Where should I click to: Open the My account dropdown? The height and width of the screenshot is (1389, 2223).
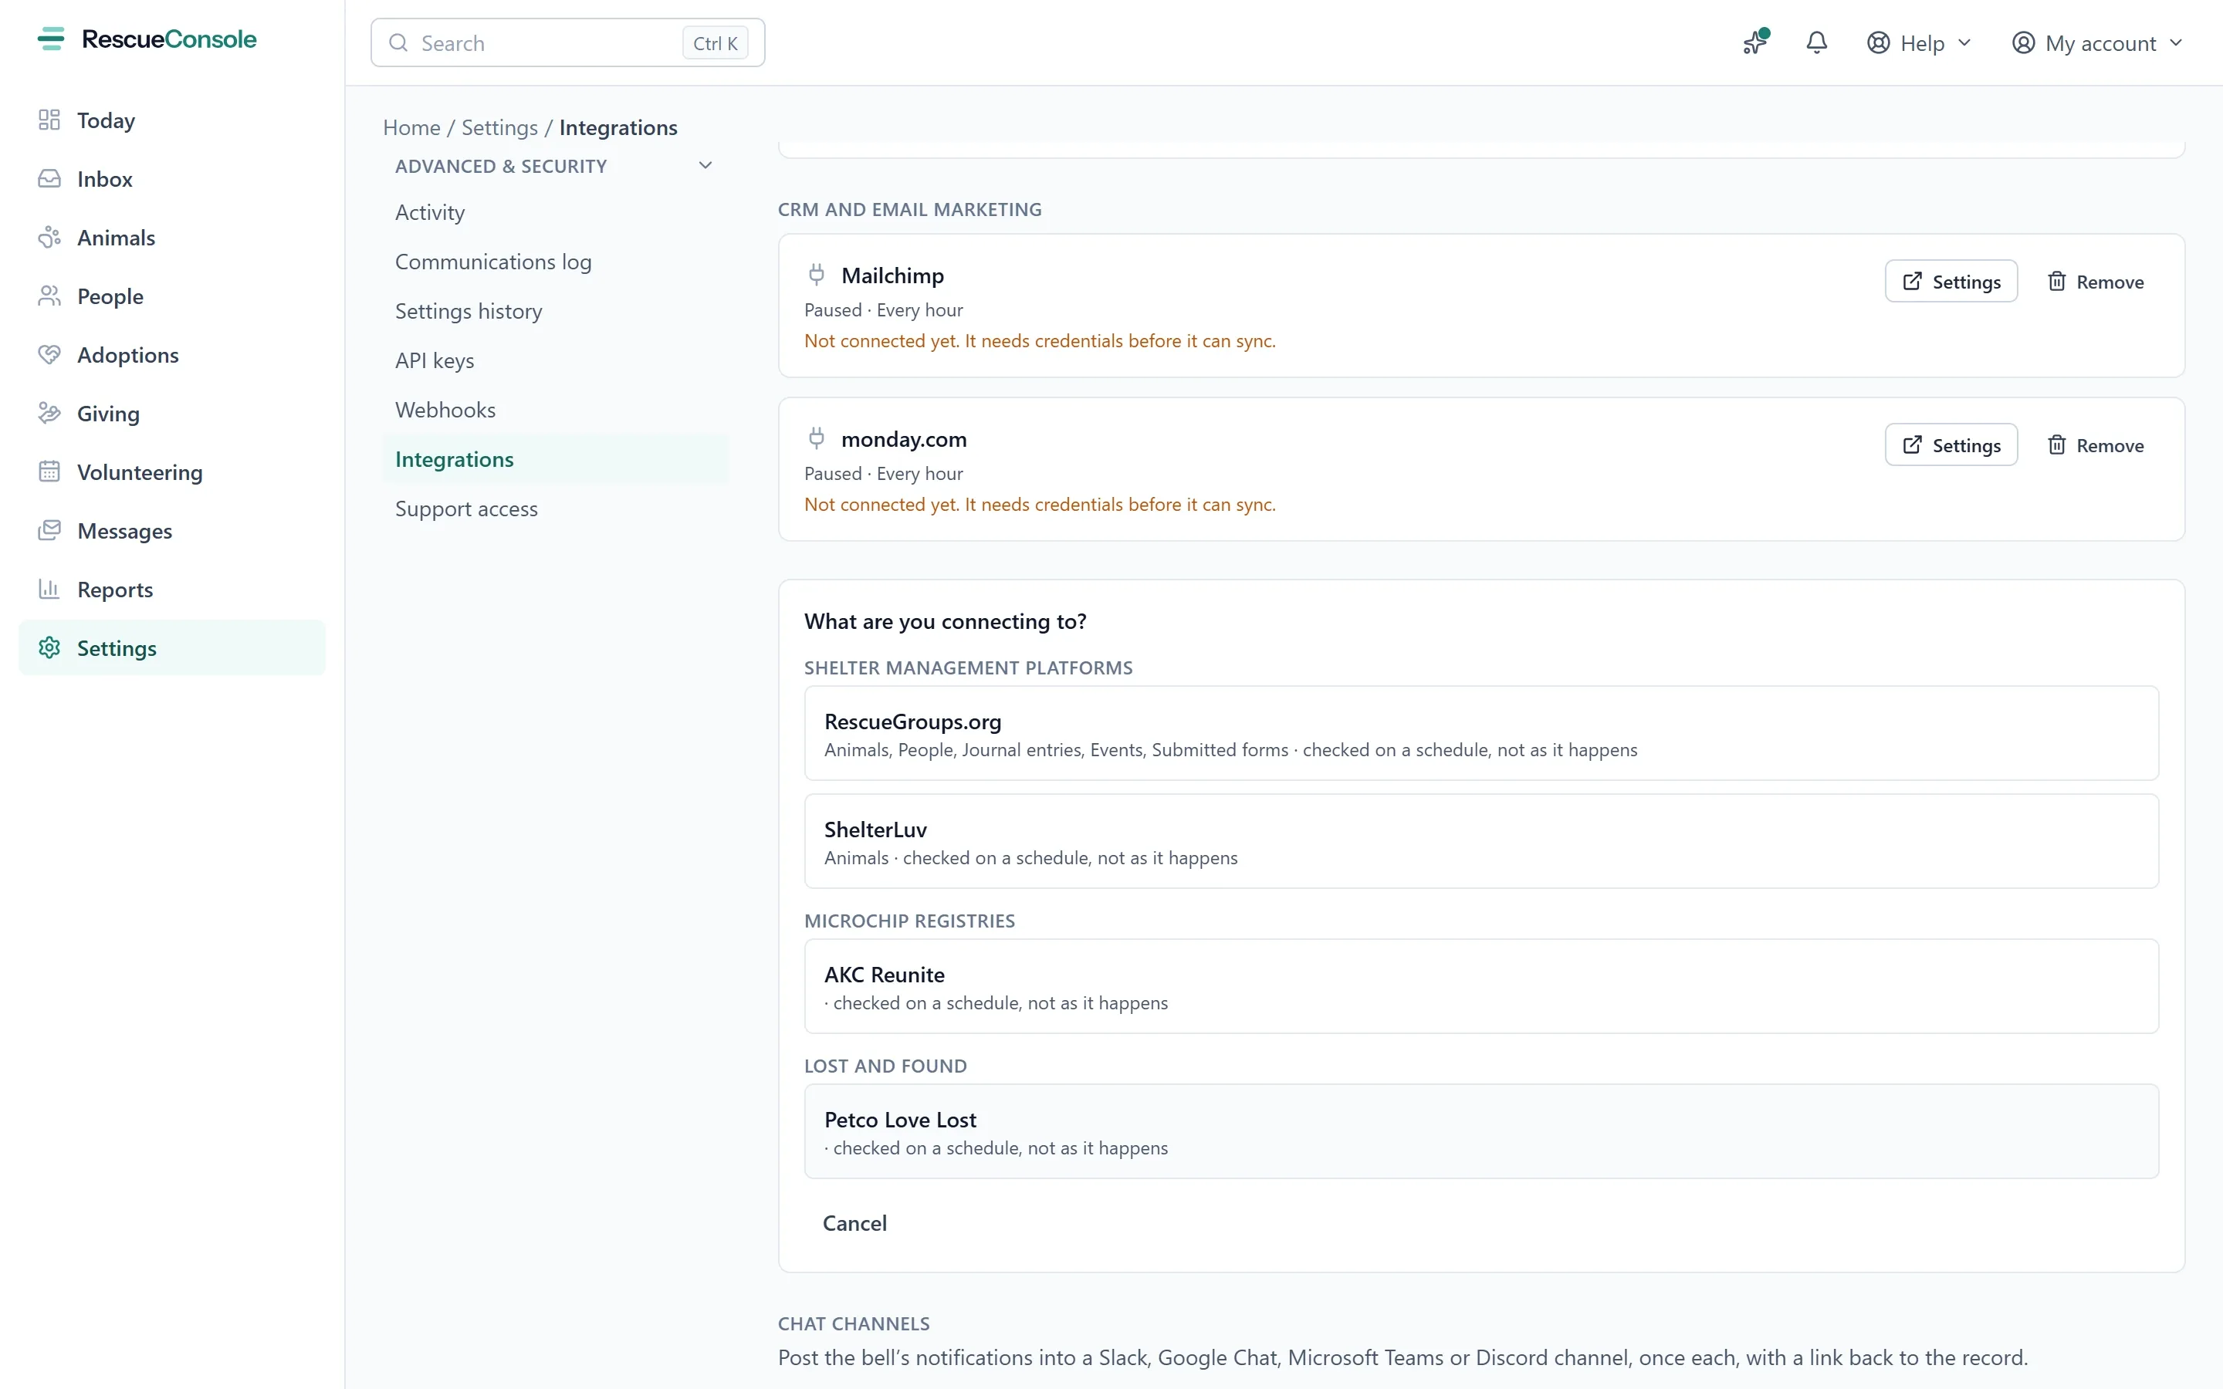(x=2097, y=43)
